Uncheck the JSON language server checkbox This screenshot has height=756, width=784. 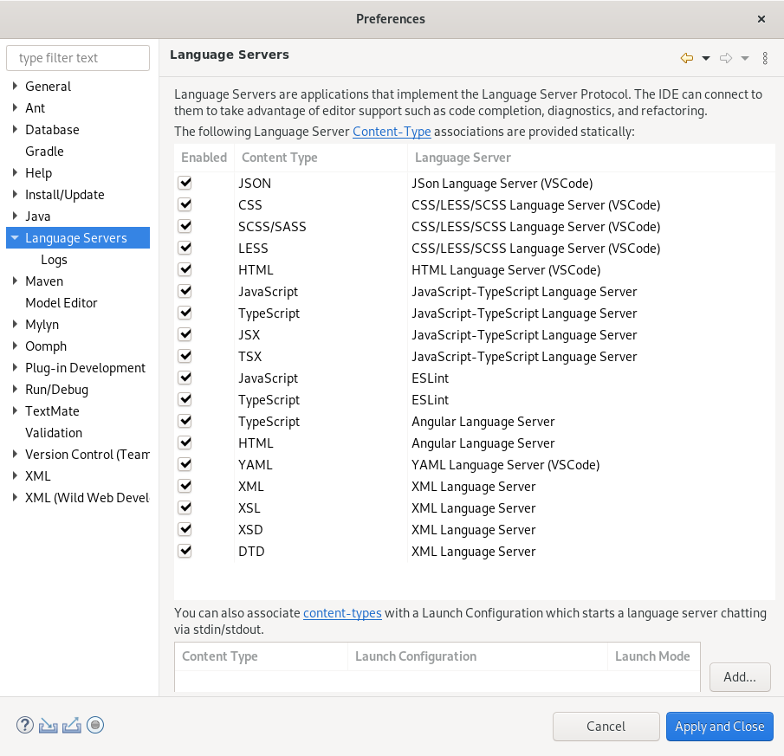[185, 184]
